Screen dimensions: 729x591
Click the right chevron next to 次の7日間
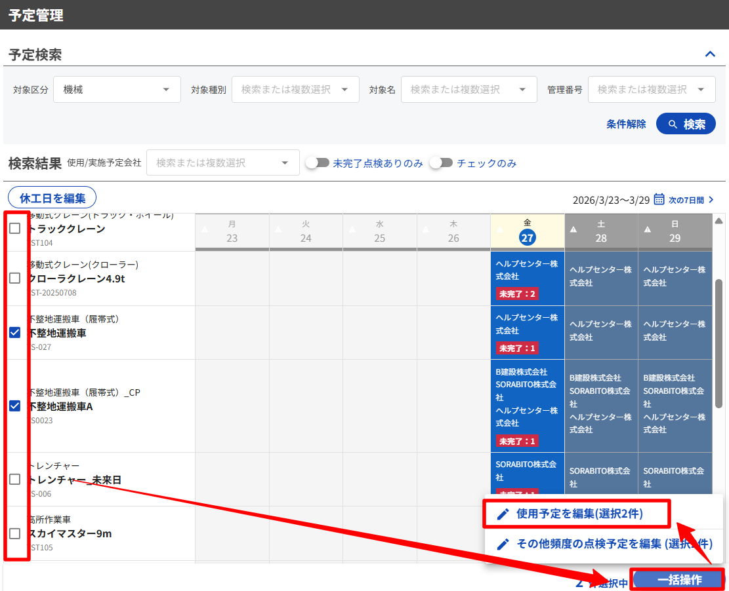pos(711,199)
